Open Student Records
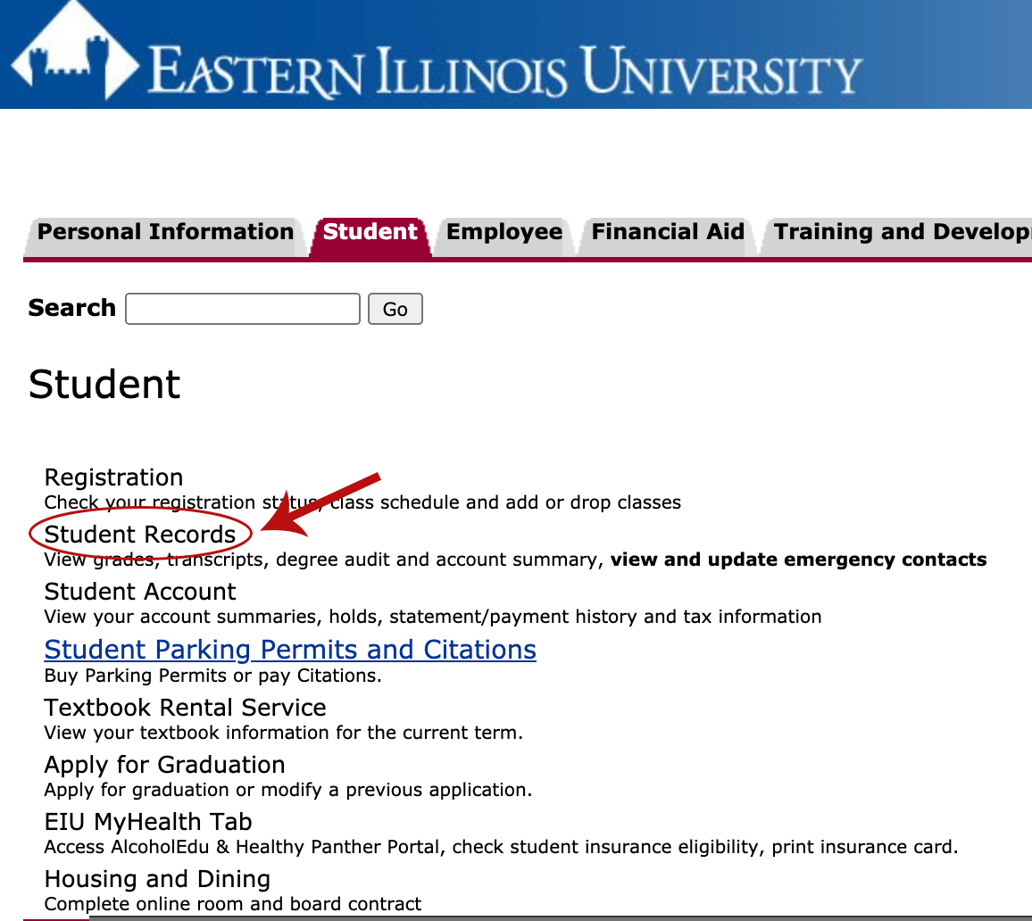 140,535
